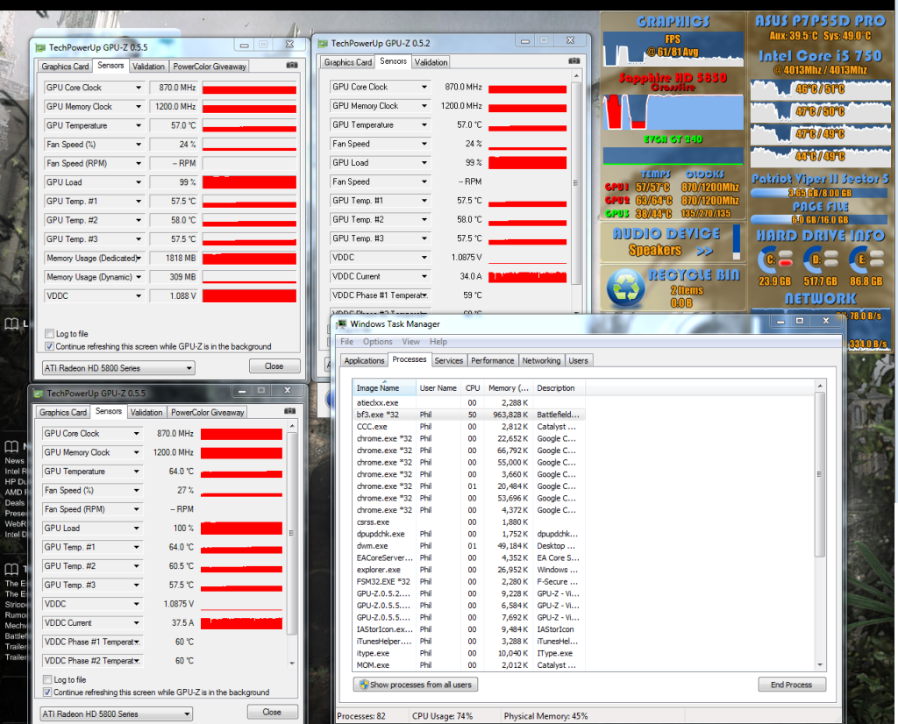Select the D: hard drive icon

(x=820, y=260)
